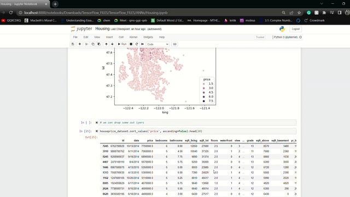Open the Understanding Essa... bookmark
Screen dimensions: 350x197
[x=77, y=20]
